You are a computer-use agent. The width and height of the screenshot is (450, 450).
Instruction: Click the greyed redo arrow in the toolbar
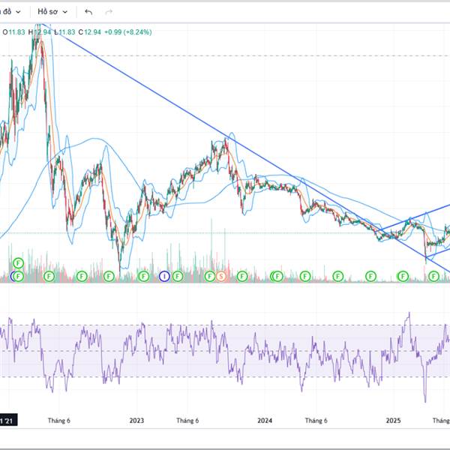click(x=109, y=12)
